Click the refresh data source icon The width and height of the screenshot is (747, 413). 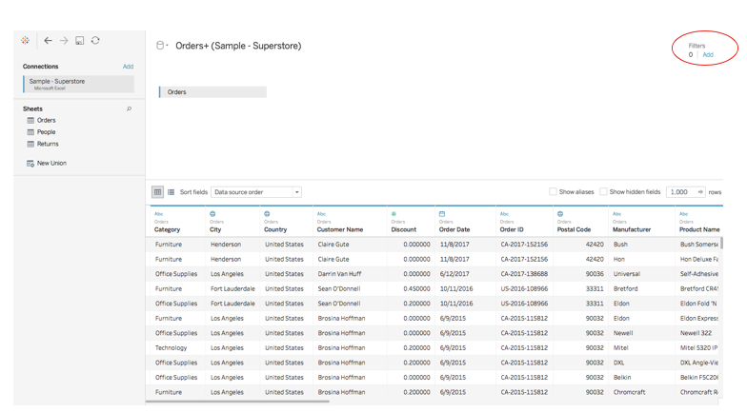[95, 41]
